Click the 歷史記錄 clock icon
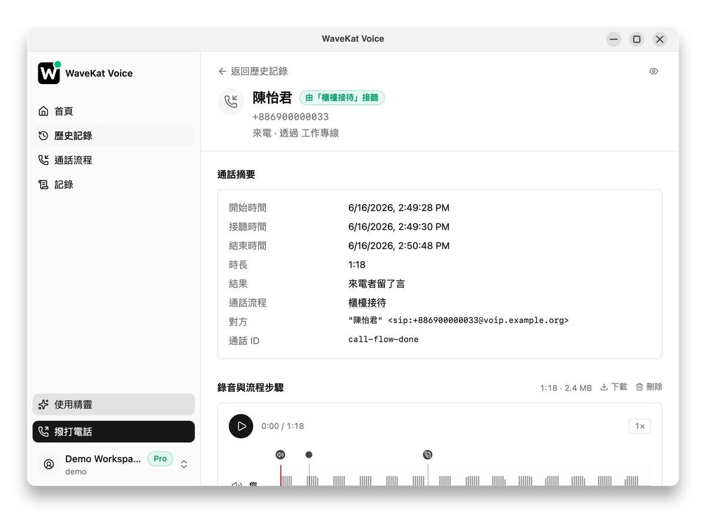706x513 pixels. click(44, 135)
